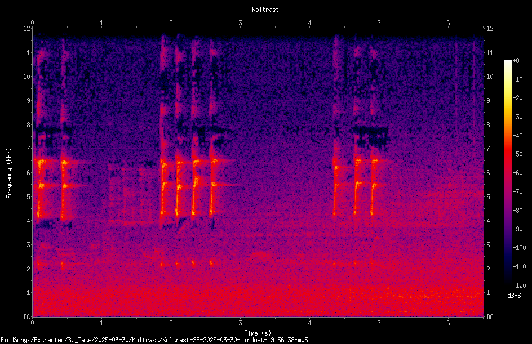Click the file path text ending in 19:36:38.mp3

click(x=154, y=339)
